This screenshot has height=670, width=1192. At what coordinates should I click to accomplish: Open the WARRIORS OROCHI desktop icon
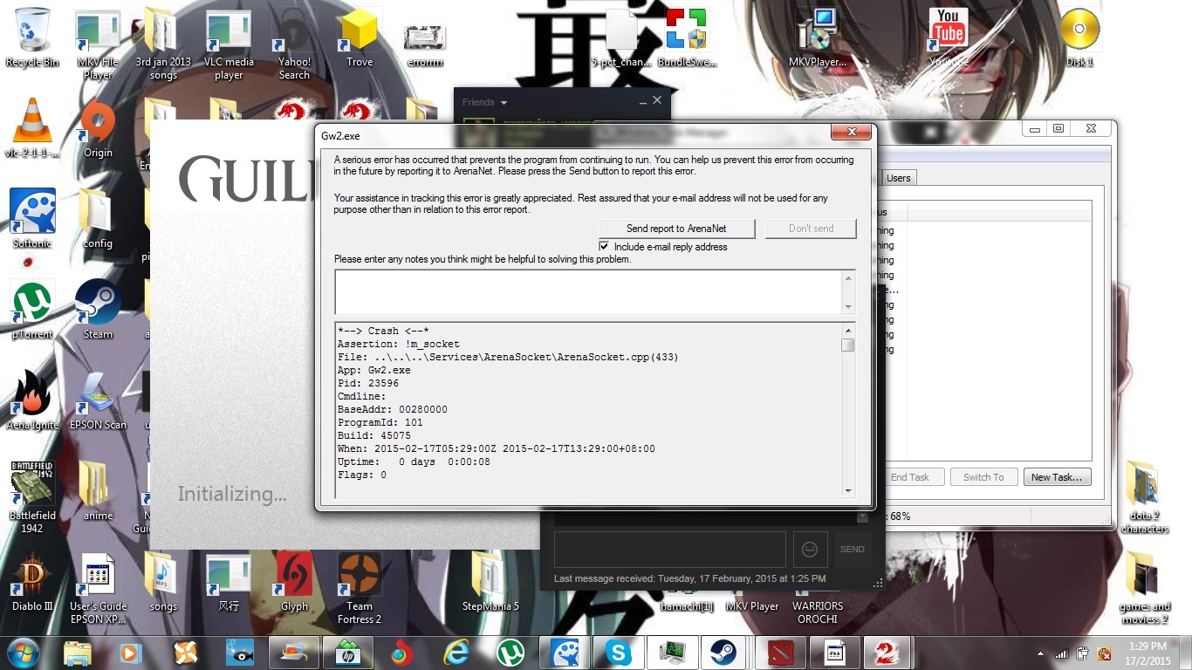(x=818, y=611)
